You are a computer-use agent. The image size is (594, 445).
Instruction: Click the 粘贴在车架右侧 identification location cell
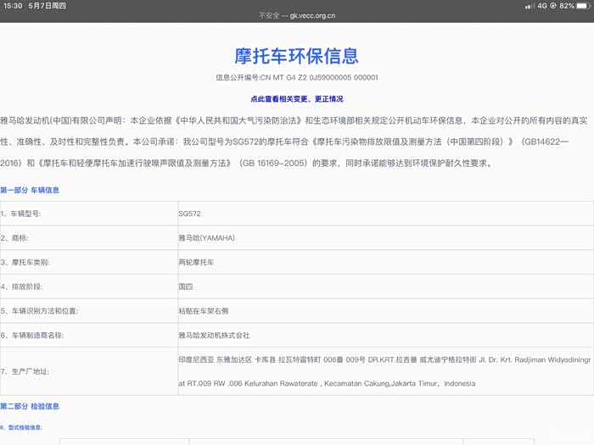pos(205,311)
